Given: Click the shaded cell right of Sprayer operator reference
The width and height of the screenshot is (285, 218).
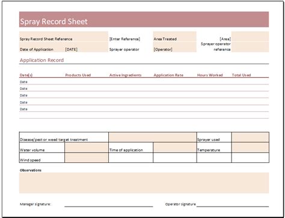Looking at the screenshot, I should [250, 47].
